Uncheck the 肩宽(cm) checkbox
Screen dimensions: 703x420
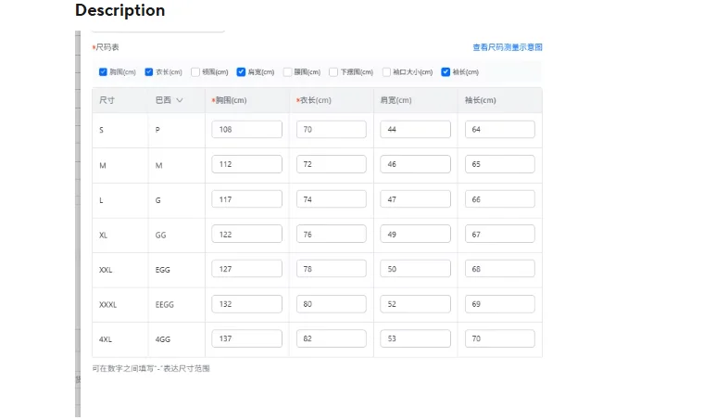pyautogui.click(x=241, y=71)
